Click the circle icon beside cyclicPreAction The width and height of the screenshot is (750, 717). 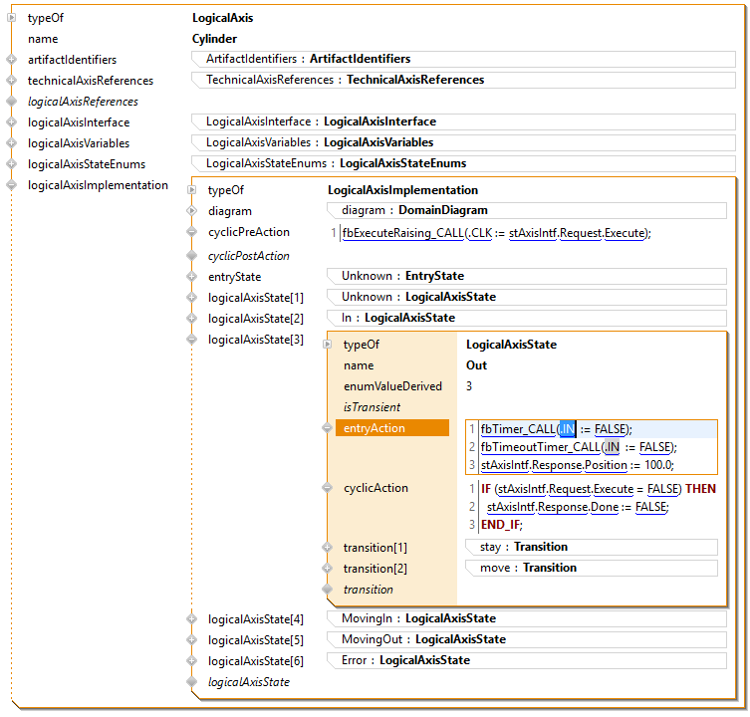coord(192,232)
